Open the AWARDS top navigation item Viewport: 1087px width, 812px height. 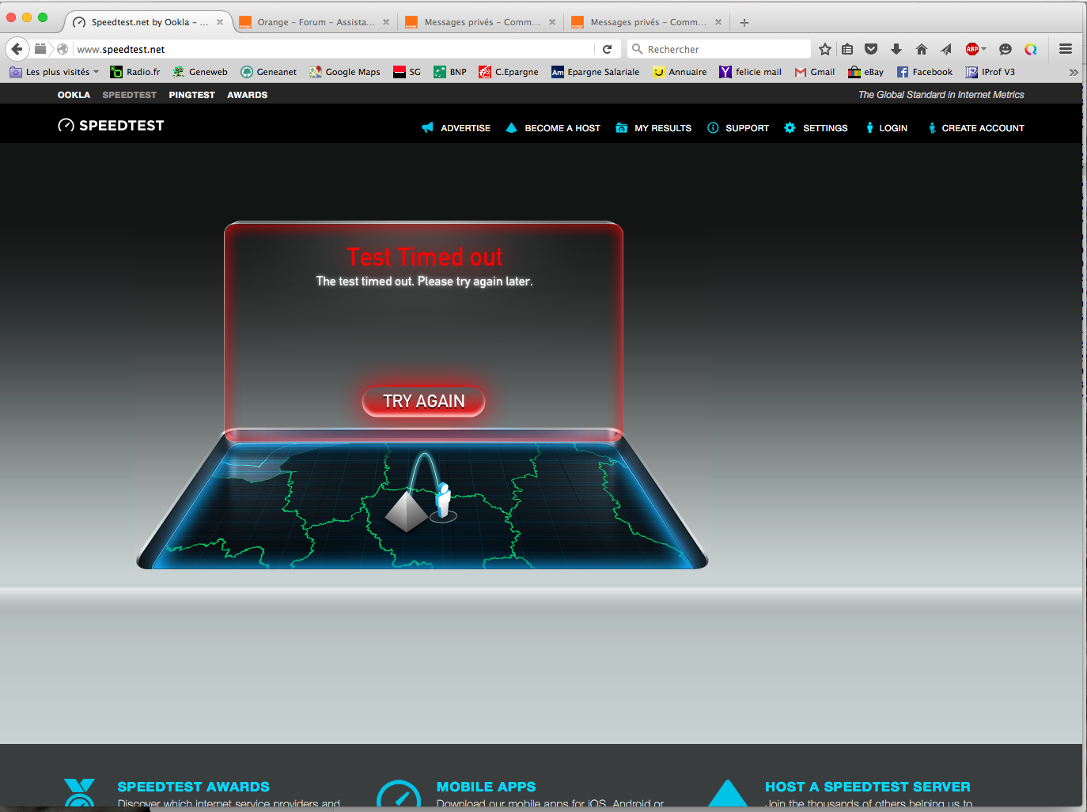(x=247, y=95)
